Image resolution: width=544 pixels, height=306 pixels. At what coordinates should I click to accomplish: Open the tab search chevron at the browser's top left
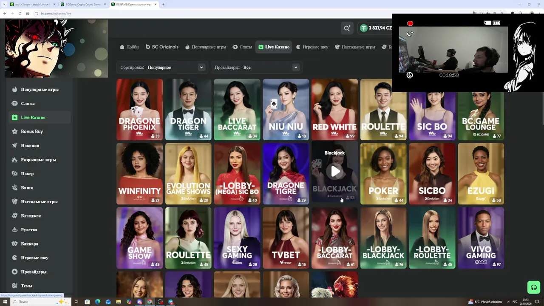(x=3, y=4)
